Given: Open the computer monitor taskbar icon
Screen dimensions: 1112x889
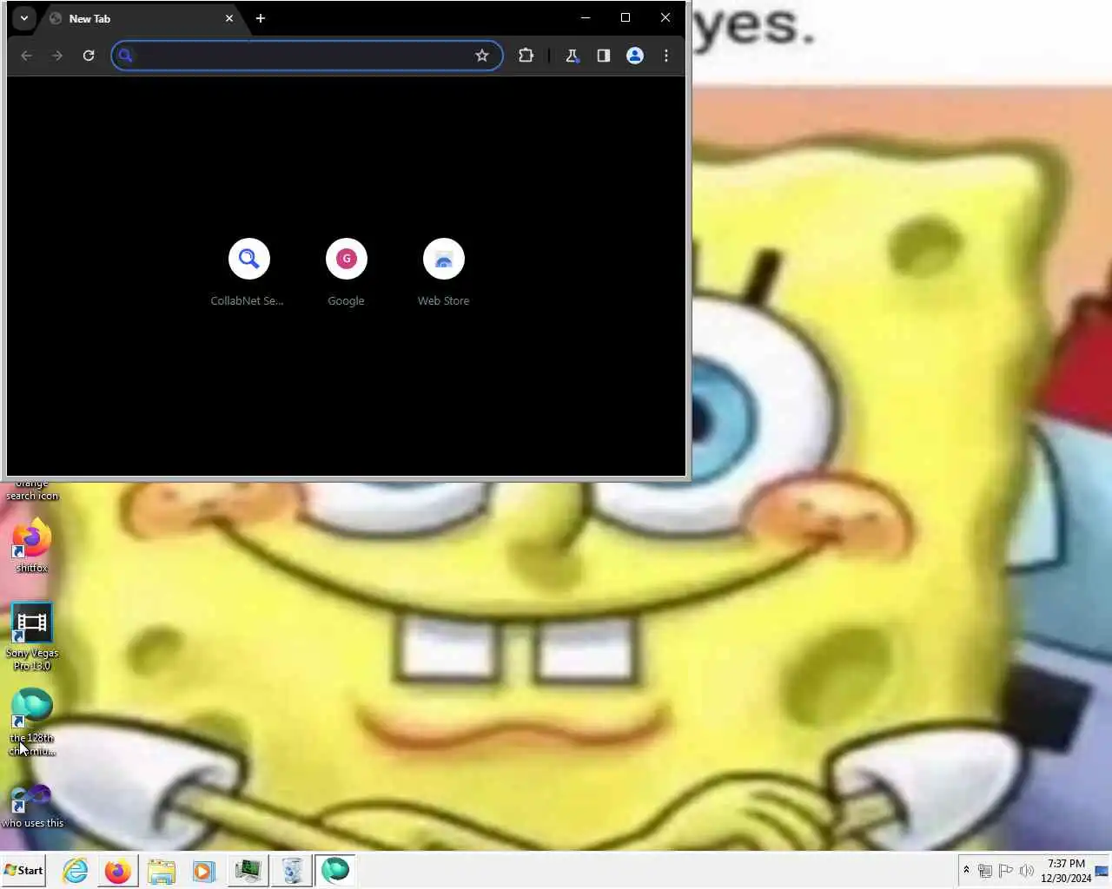Looking at the screenshot, I should point(248,870).
